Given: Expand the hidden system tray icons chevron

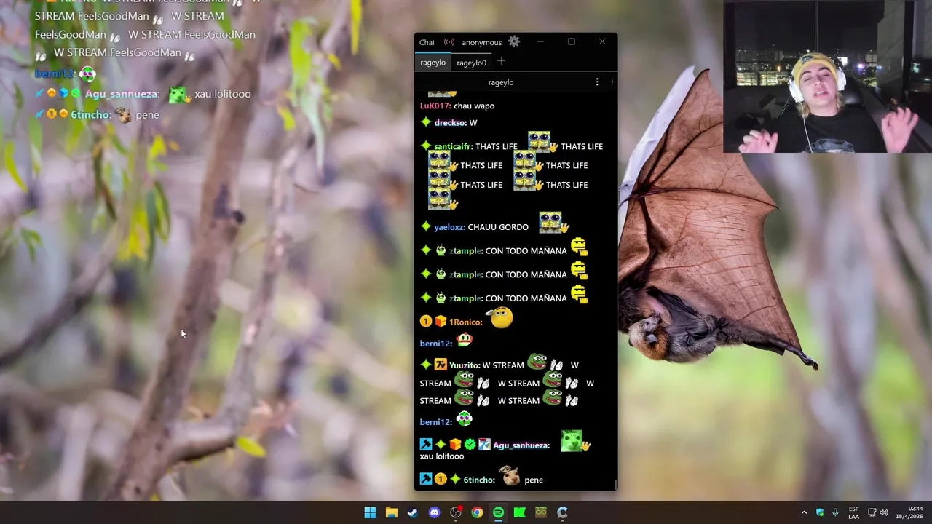Looking at the screenshot, I should coord(804,512).
